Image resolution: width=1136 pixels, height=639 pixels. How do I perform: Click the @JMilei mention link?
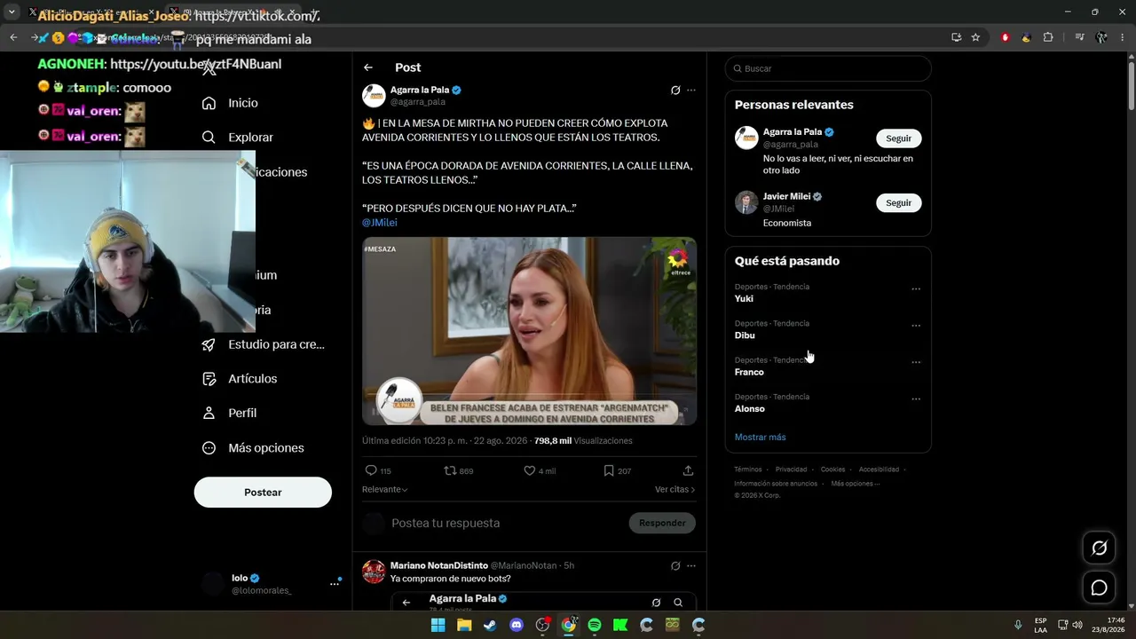[380, 223]
